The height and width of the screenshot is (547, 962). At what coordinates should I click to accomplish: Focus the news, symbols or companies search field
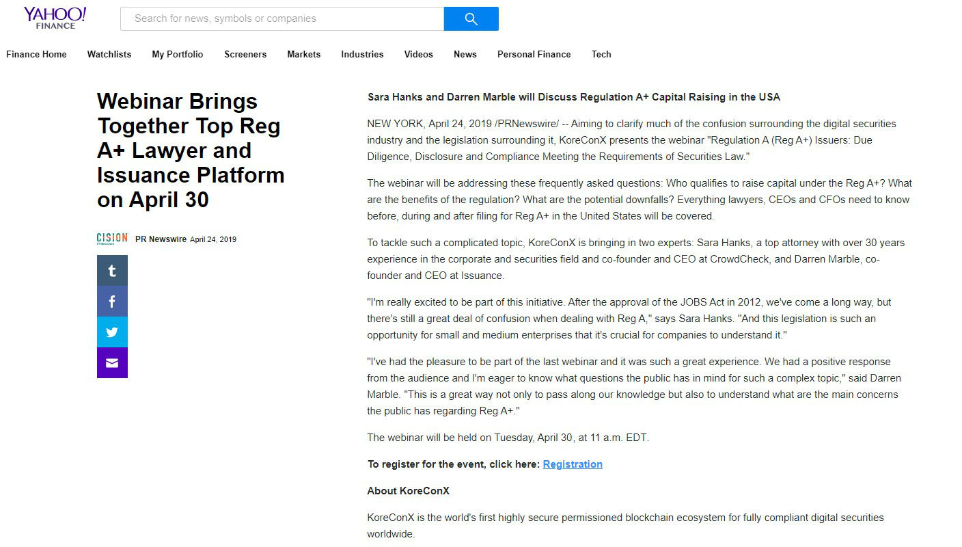282,19
